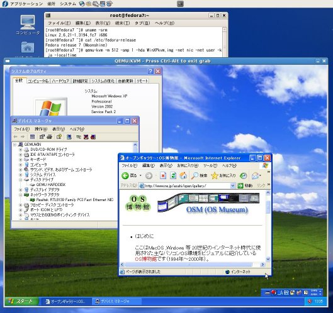Screen dimensions: 333x313
Task: Click the IE horizontal scrollbar thumb
Action: click(x=189, y=265)
